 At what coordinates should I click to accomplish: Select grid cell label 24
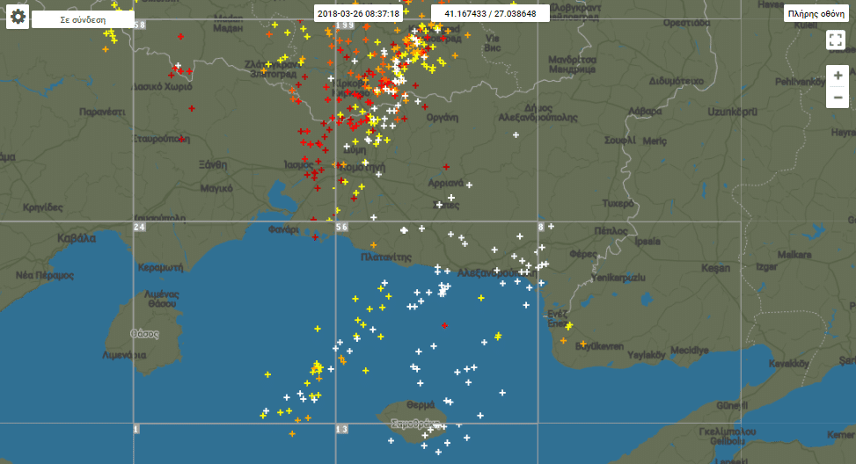139,228
